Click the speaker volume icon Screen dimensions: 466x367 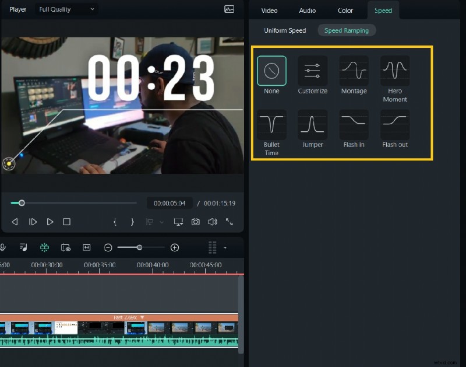pyautogui.click(x=212, y=222)
